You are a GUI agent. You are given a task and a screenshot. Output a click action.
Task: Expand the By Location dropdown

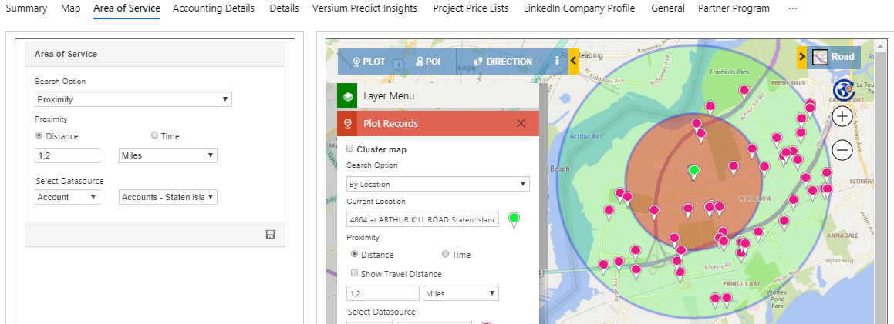(437, 184)
